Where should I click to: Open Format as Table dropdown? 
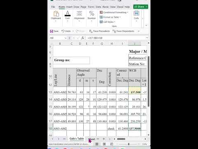[110, 17]
